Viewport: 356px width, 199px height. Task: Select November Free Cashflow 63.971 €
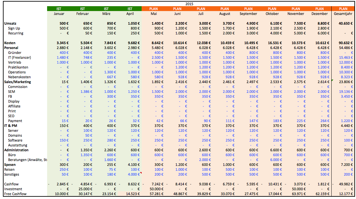tap(299, 194)
